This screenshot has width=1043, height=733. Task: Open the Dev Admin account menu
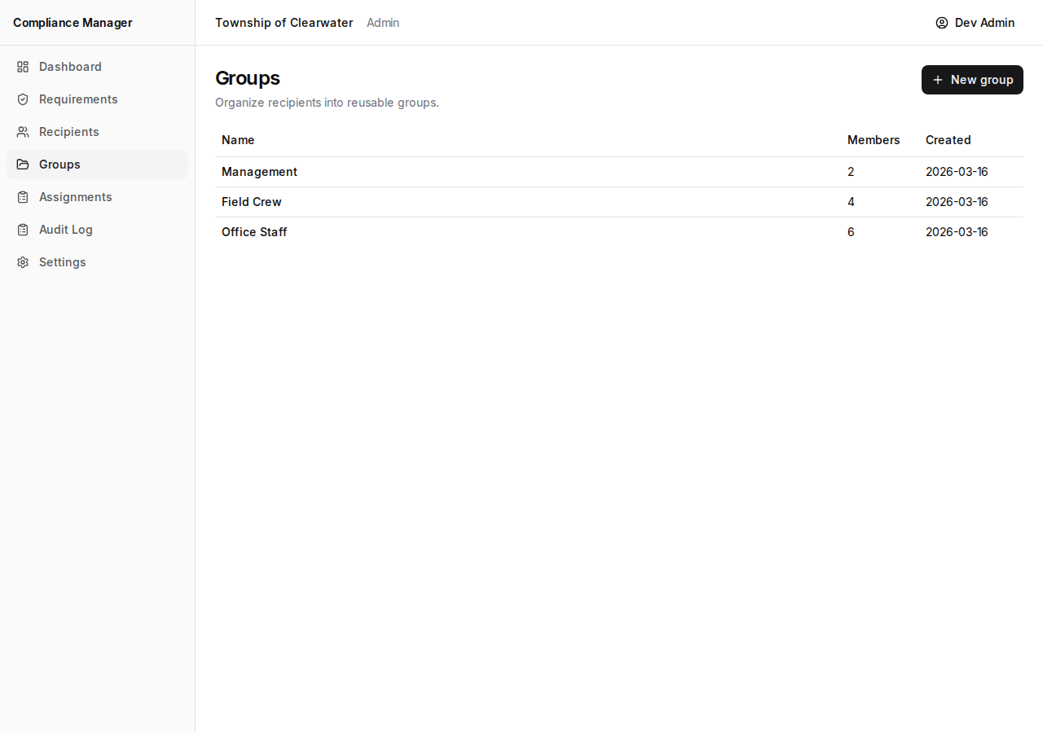(975, 23)
